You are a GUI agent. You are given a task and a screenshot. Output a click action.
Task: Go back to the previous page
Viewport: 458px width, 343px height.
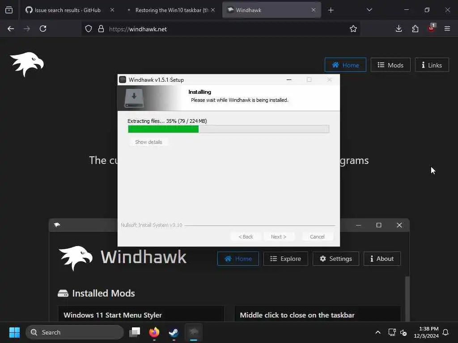tap(11, 29)
